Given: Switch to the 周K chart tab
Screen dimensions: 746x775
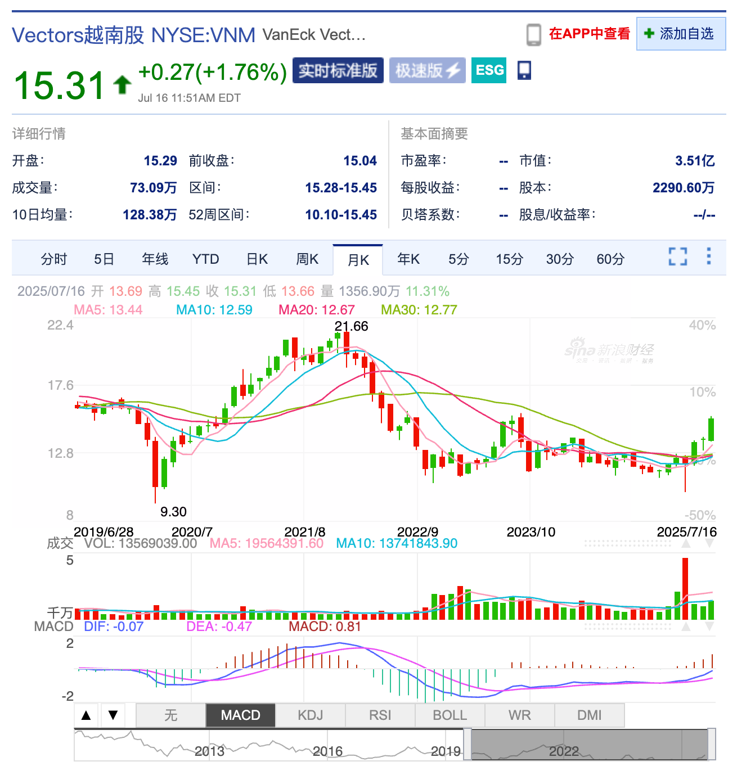Looking at the screenshot, I should tap(307, 259).
